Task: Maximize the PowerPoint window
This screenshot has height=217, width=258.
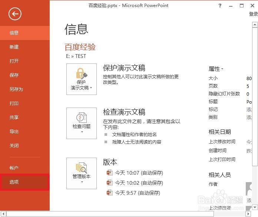Action: (x=242, y=6)
